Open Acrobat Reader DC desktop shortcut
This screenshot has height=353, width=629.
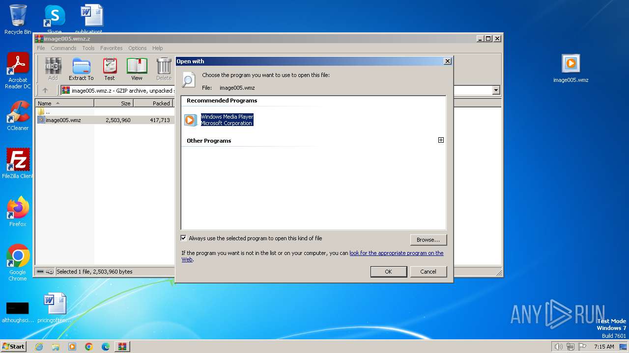click(18, 71)
